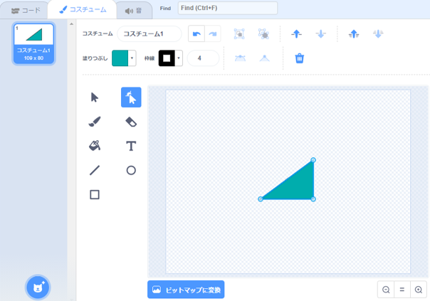Zoom in on the canvas

pos(419,290)
